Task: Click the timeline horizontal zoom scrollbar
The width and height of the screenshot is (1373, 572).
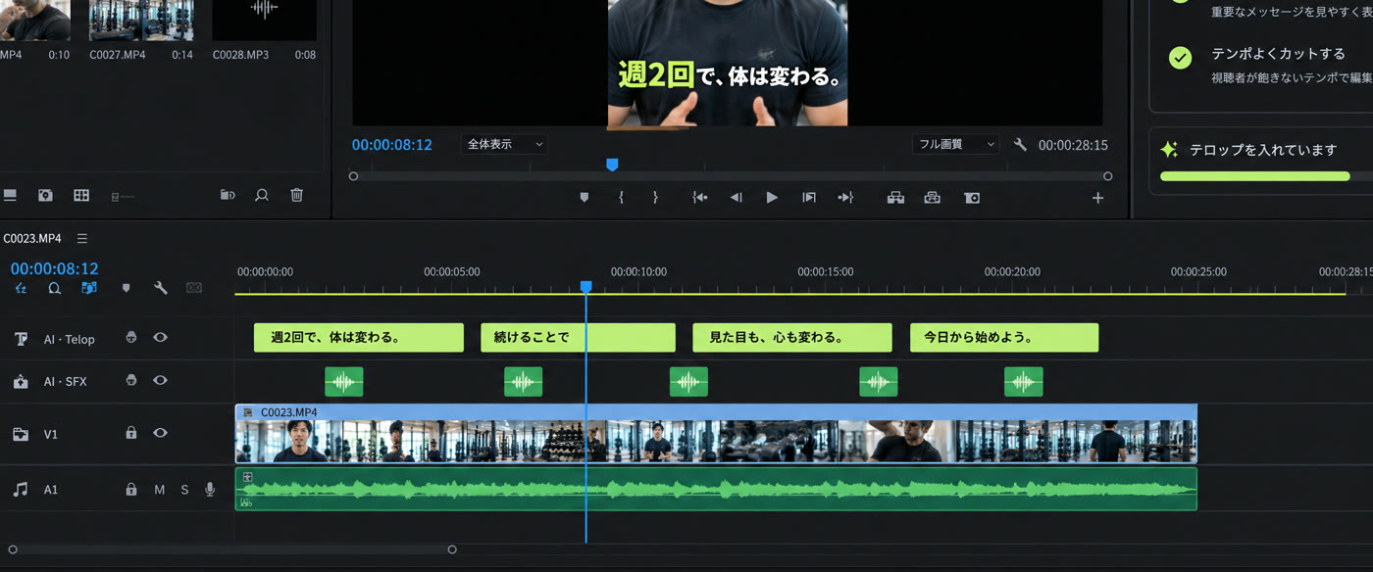Action: point(231,549)
